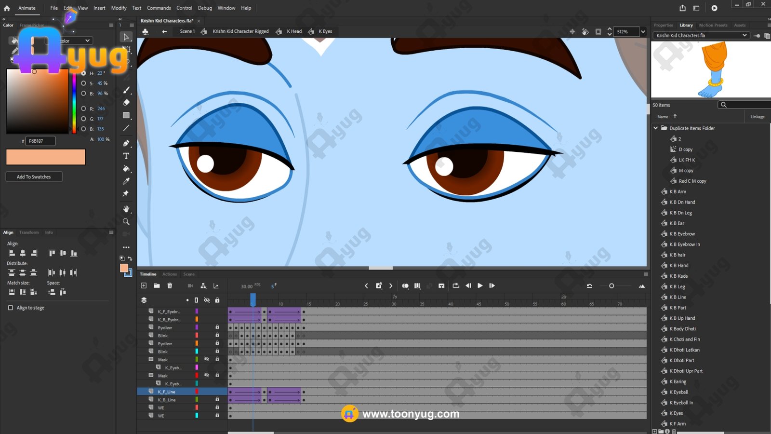771x434 pixels.
Task: Add a new layer in timeline
Action: (144, 285)
